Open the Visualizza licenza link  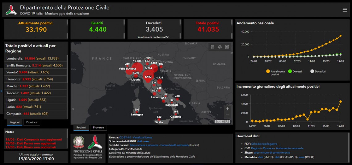coord(142,138)
